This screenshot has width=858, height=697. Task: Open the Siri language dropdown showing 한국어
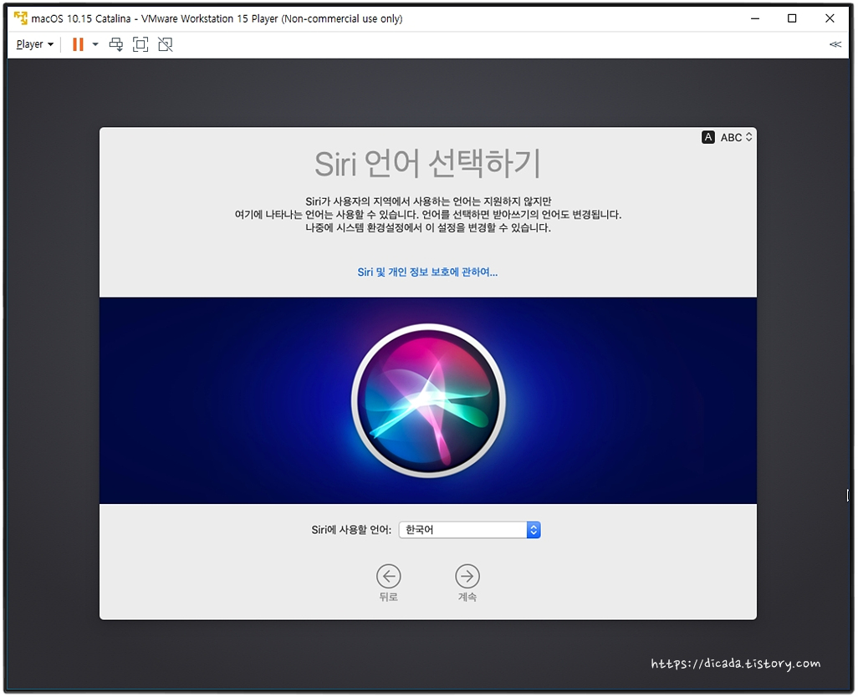pos(469,530)
